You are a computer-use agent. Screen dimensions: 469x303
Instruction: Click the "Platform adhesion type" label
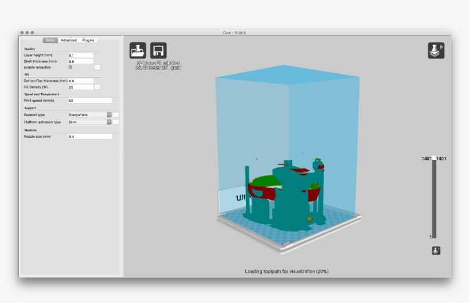click(42, 122)
